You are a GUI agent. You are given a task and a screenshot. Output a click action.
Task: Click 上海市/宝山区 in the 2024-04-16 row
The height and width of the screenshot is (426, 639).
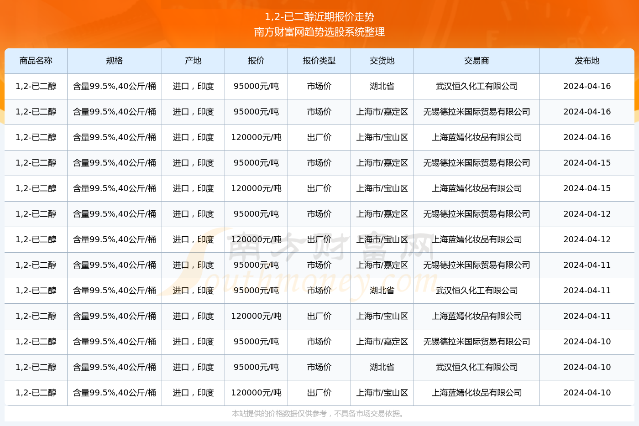382,137
